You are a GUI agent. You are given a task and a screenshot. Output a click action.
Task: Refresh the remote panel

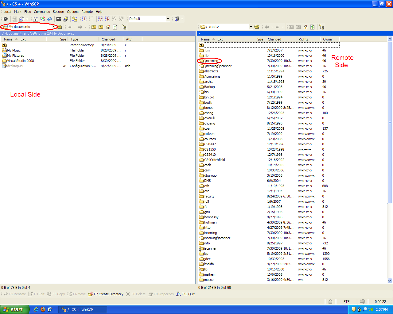pos(312,27)
